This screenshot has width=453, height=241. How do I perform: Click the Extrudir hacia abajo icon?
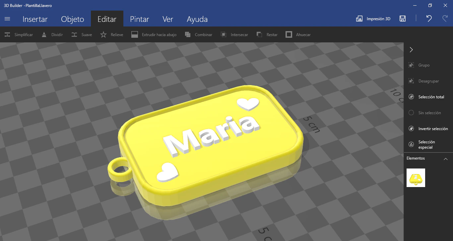135,34
